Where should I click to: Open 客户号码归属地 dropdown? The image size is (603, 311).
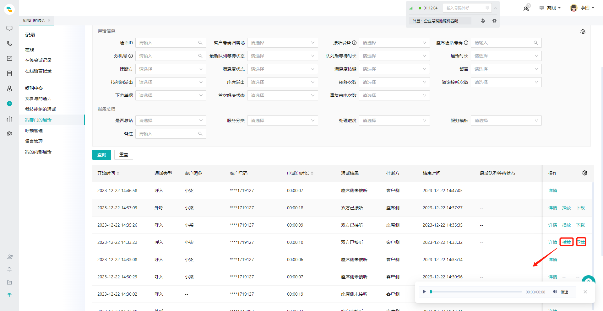[283, 43]
